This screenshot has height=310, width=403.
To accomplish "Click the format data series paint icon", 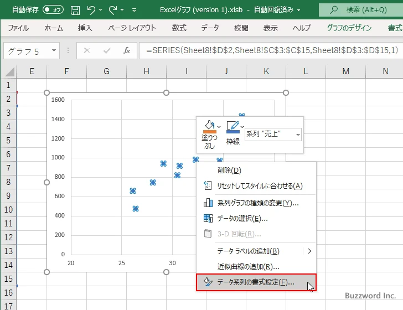I will pos(208,282).
